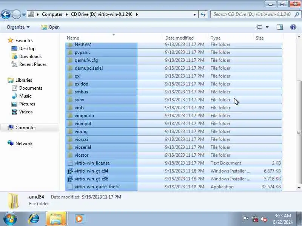Open view options dropdown arrow
This screenshot has height=226, width=302.
[x=267, y=27]
